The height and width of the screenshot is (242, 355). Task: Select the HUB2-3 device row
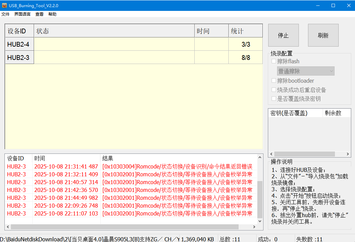point(19,58)
